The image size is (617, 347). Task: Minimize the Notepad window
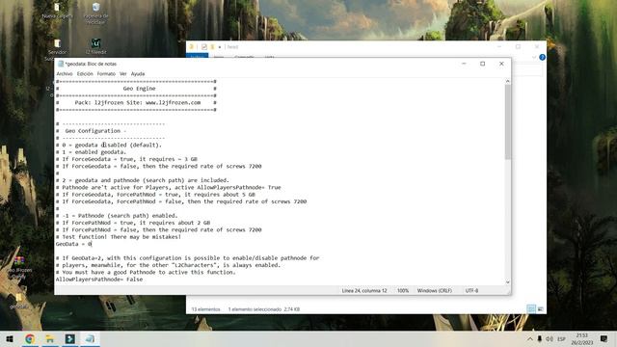pyautogui.click(x=464, y=64)
